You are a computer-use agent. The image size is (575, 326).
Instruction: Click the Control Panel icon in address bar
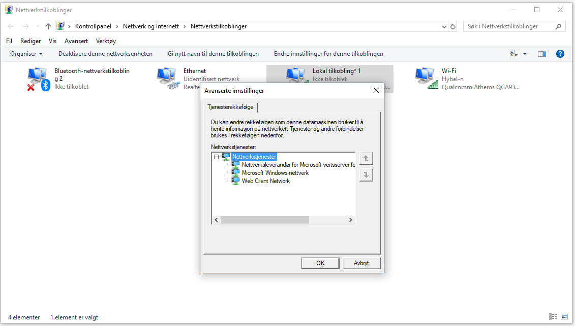point(60,26)
